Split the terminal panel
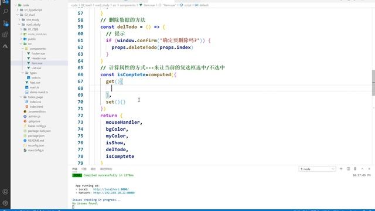The image size is (375, 211). coord(348,169)
